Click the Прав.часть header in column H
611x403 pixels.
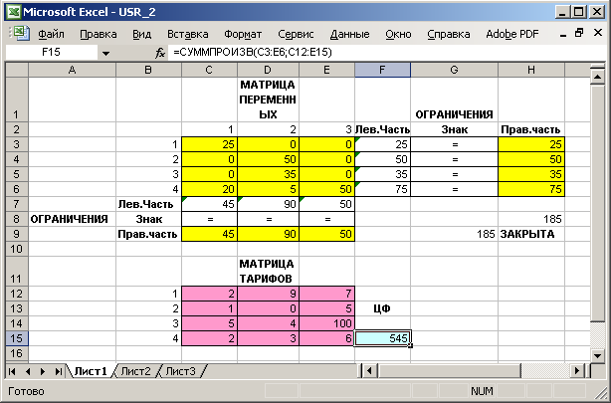click(531, 129)
